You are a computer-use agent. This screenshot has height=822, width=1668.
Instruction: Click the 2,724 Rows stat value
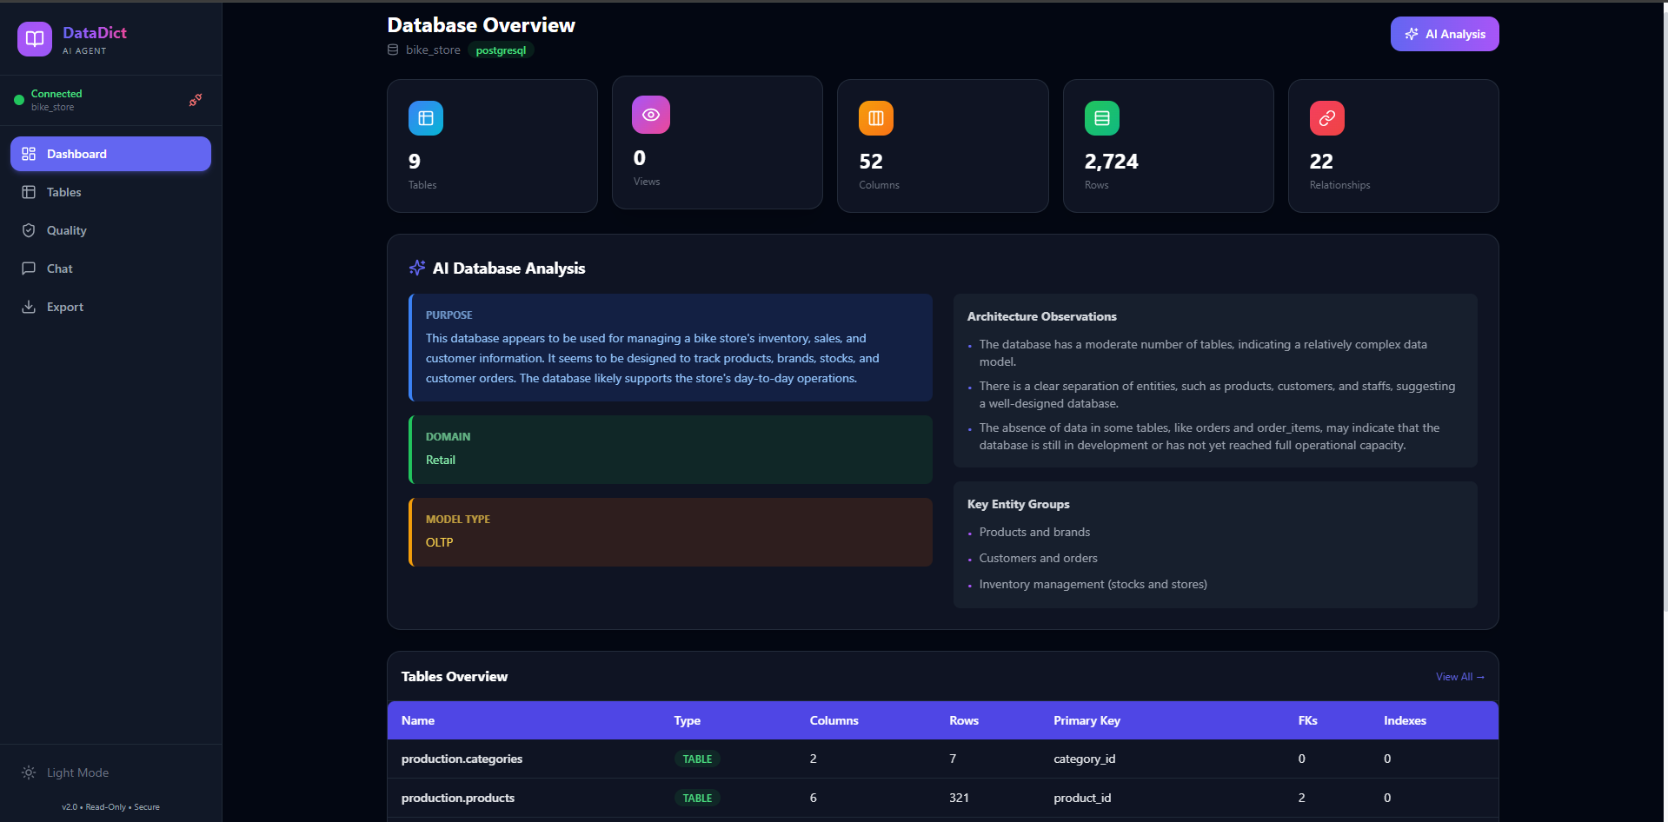tap(1111, 162)
